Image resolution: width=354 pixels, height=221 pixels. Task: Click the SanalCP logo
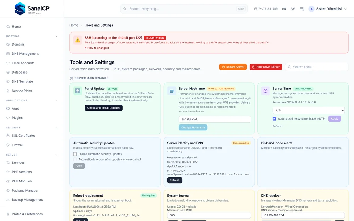coord(32,9)
